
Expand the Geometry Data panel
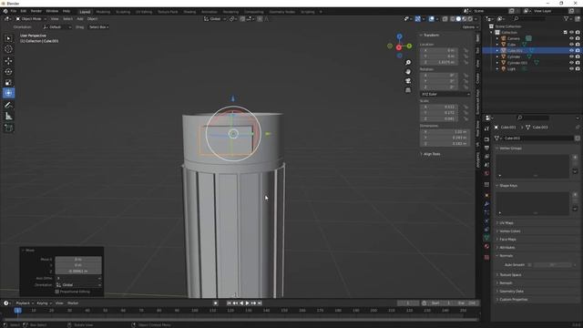pyautogui.click(x=511, y=292)
